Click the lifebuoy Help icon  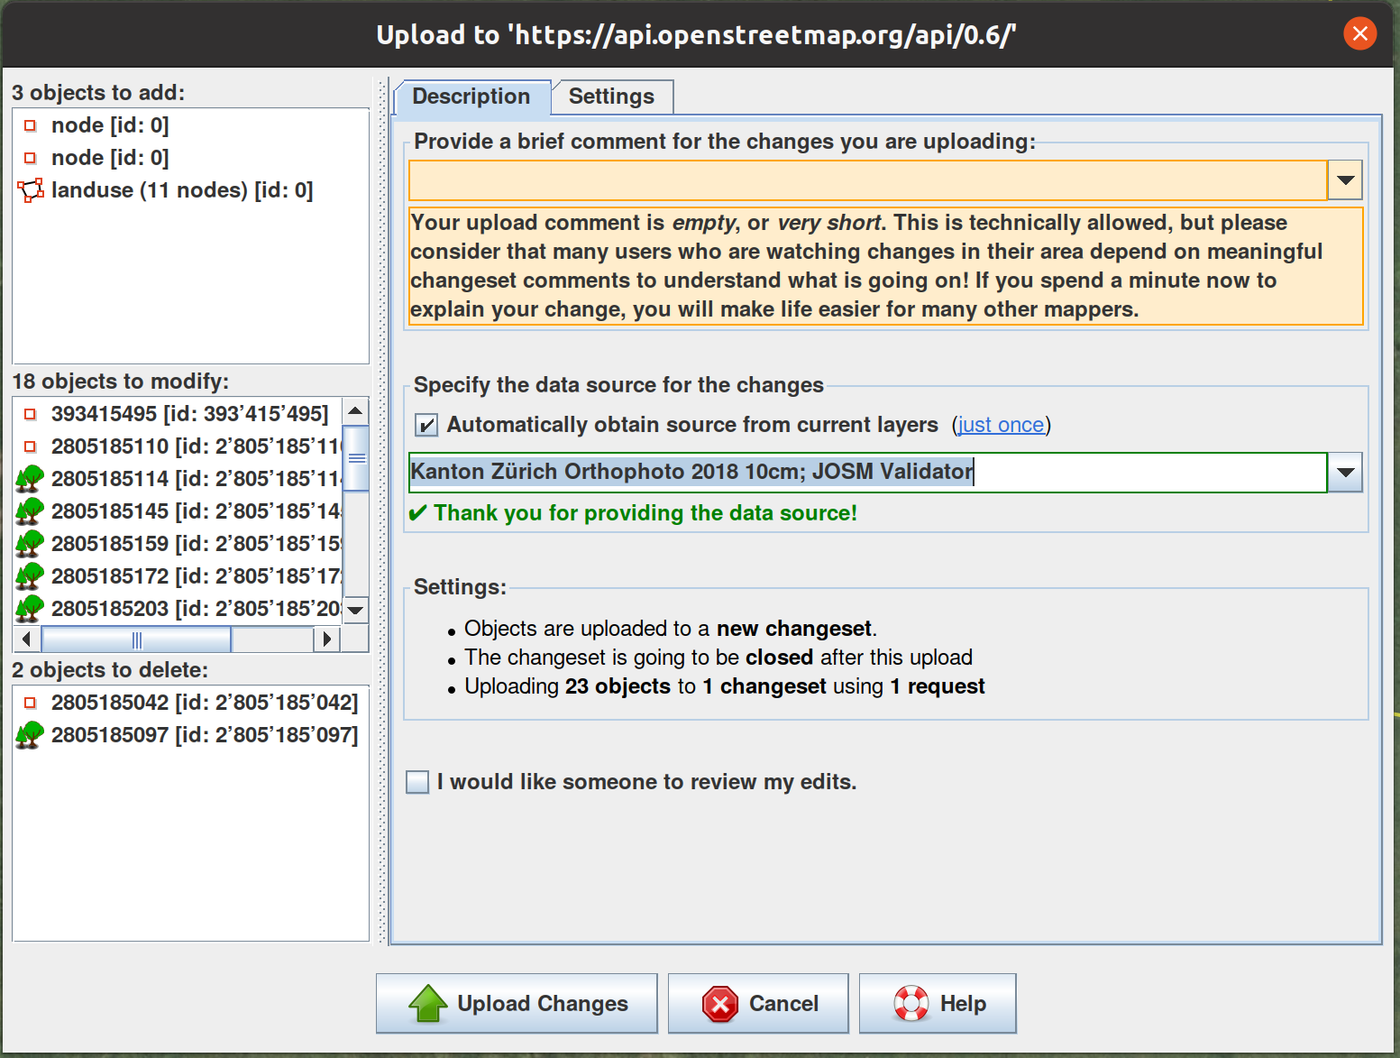point(910,1003)
